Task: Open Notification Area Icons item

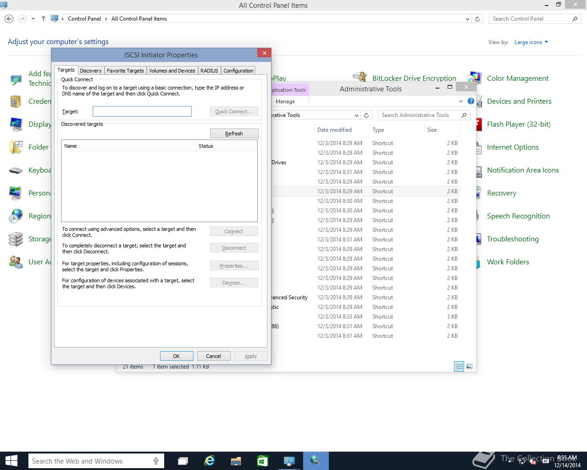Action: click(523, 170)
